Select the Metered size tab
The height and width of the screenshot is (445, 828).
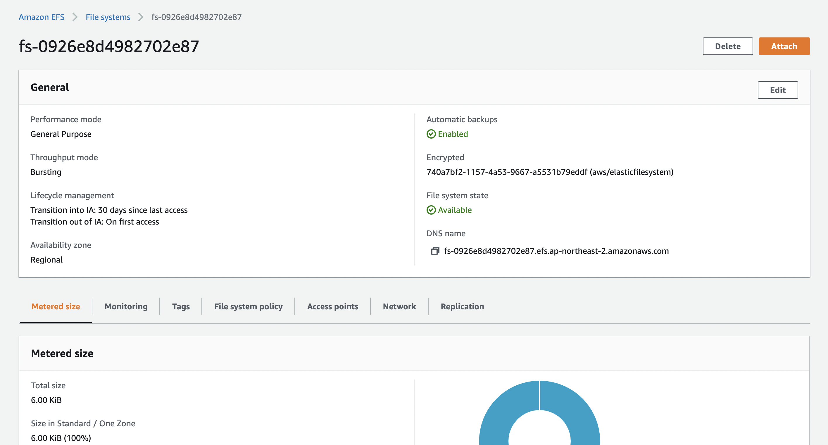(56, 306)
